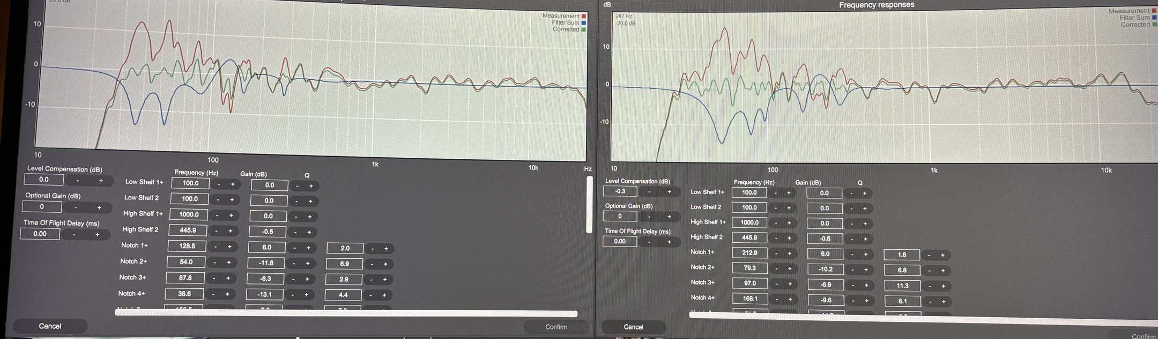This screenshot has height=339, width=1158.
Task: Decrease Optional Gain in the right window
Action: click(x=649, y=217)
